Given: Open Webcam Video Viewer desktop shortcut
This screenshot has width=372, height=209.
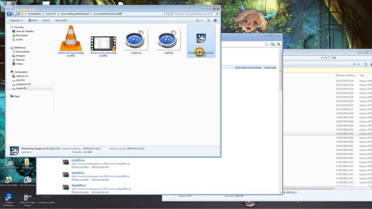Looking at the screenshot, I should pos(27,200).
